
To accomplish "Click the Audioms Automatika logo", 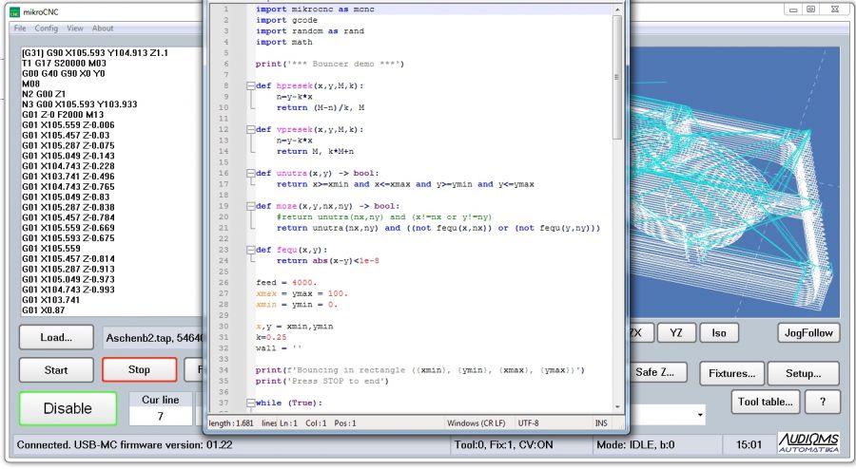I will [x=808, y=443].
